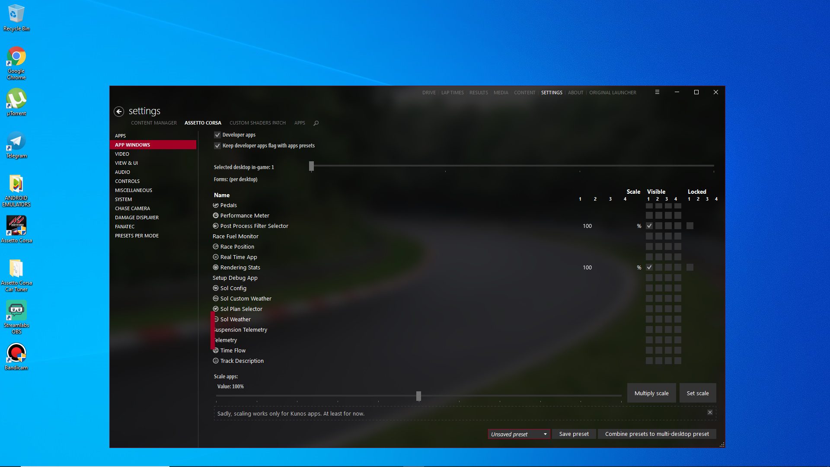Click the Sol Plan Selector app icon
Screen dimensions: 830x467
point(216,309)
